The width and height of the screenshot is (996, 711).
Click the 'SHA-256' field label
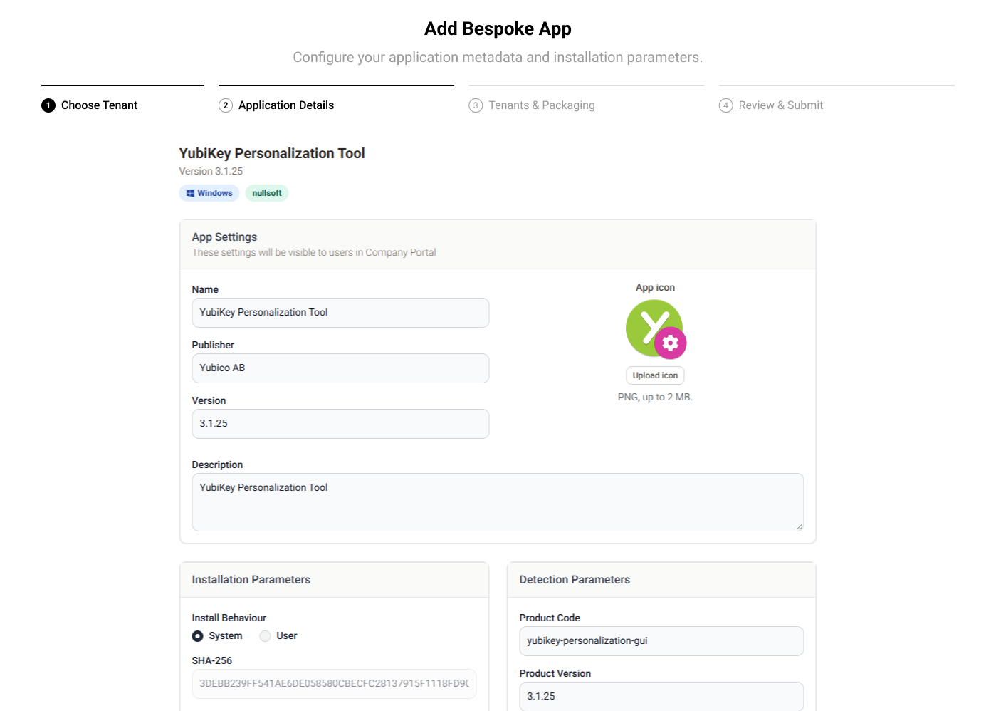[212, 661]
